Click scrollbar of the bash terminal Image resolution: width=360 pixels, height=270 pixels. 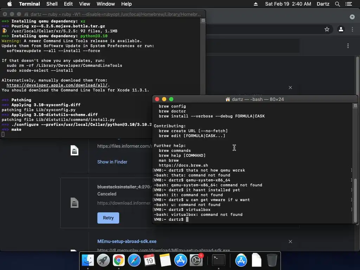click(355, 200)
